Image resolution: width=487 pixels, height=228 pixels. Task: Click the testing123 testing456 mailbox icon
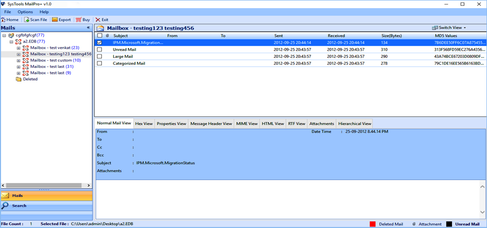(25, 54)
